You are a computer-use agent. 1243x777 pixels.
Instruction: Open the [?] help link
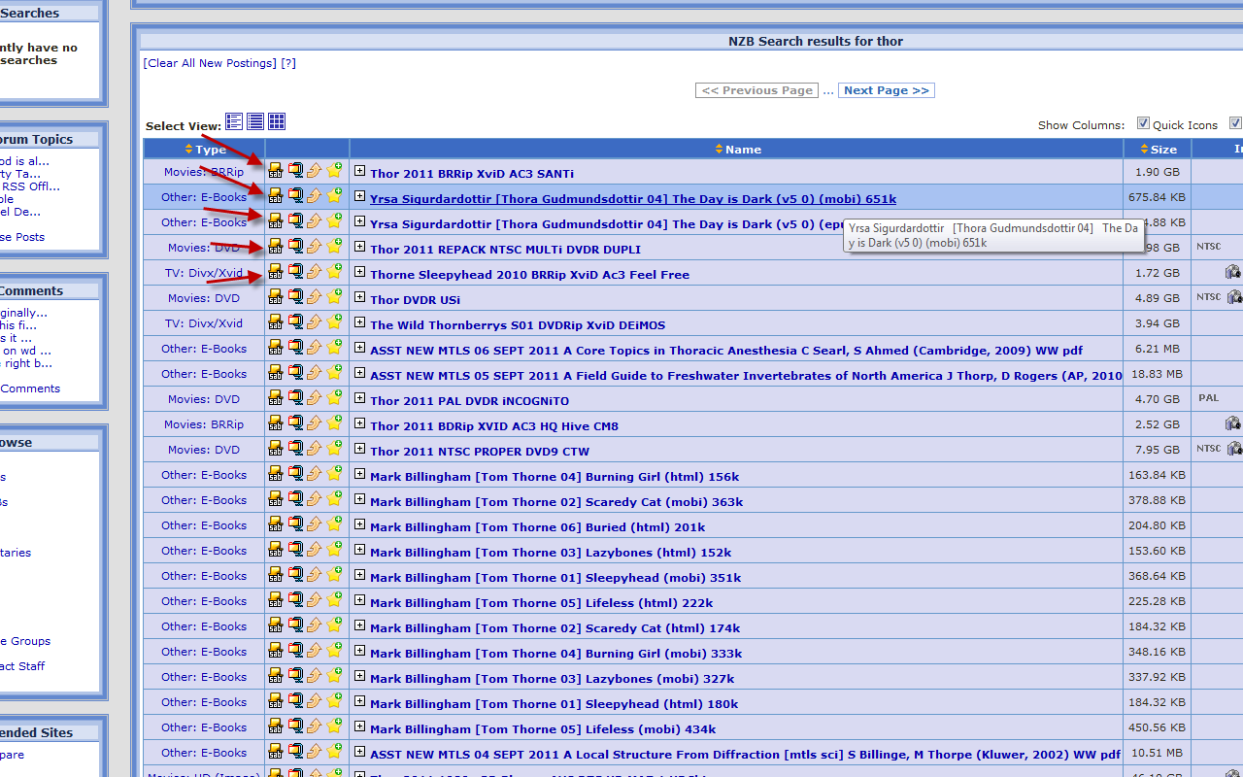[x=288, y=63]
